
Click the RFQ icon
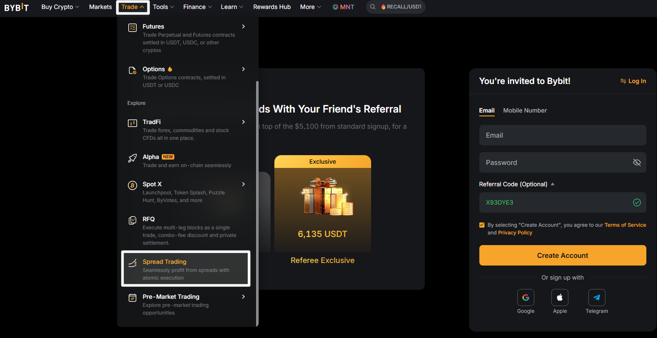click(x=133, y=220)
